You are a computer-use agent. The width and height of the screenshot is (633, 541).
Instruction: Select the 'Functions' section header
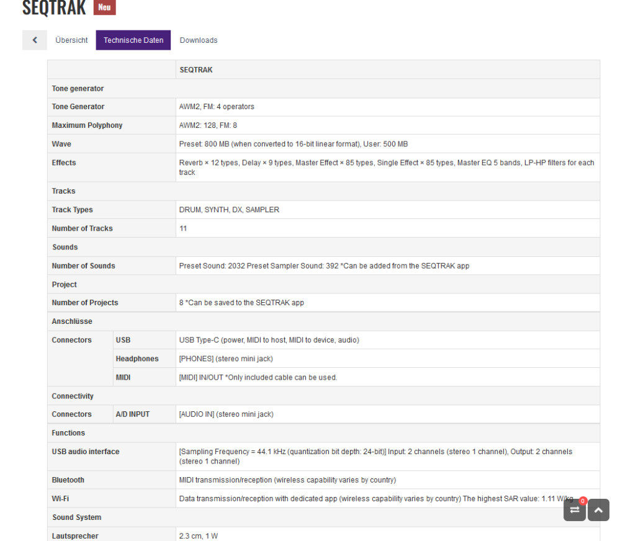[323, 433]
